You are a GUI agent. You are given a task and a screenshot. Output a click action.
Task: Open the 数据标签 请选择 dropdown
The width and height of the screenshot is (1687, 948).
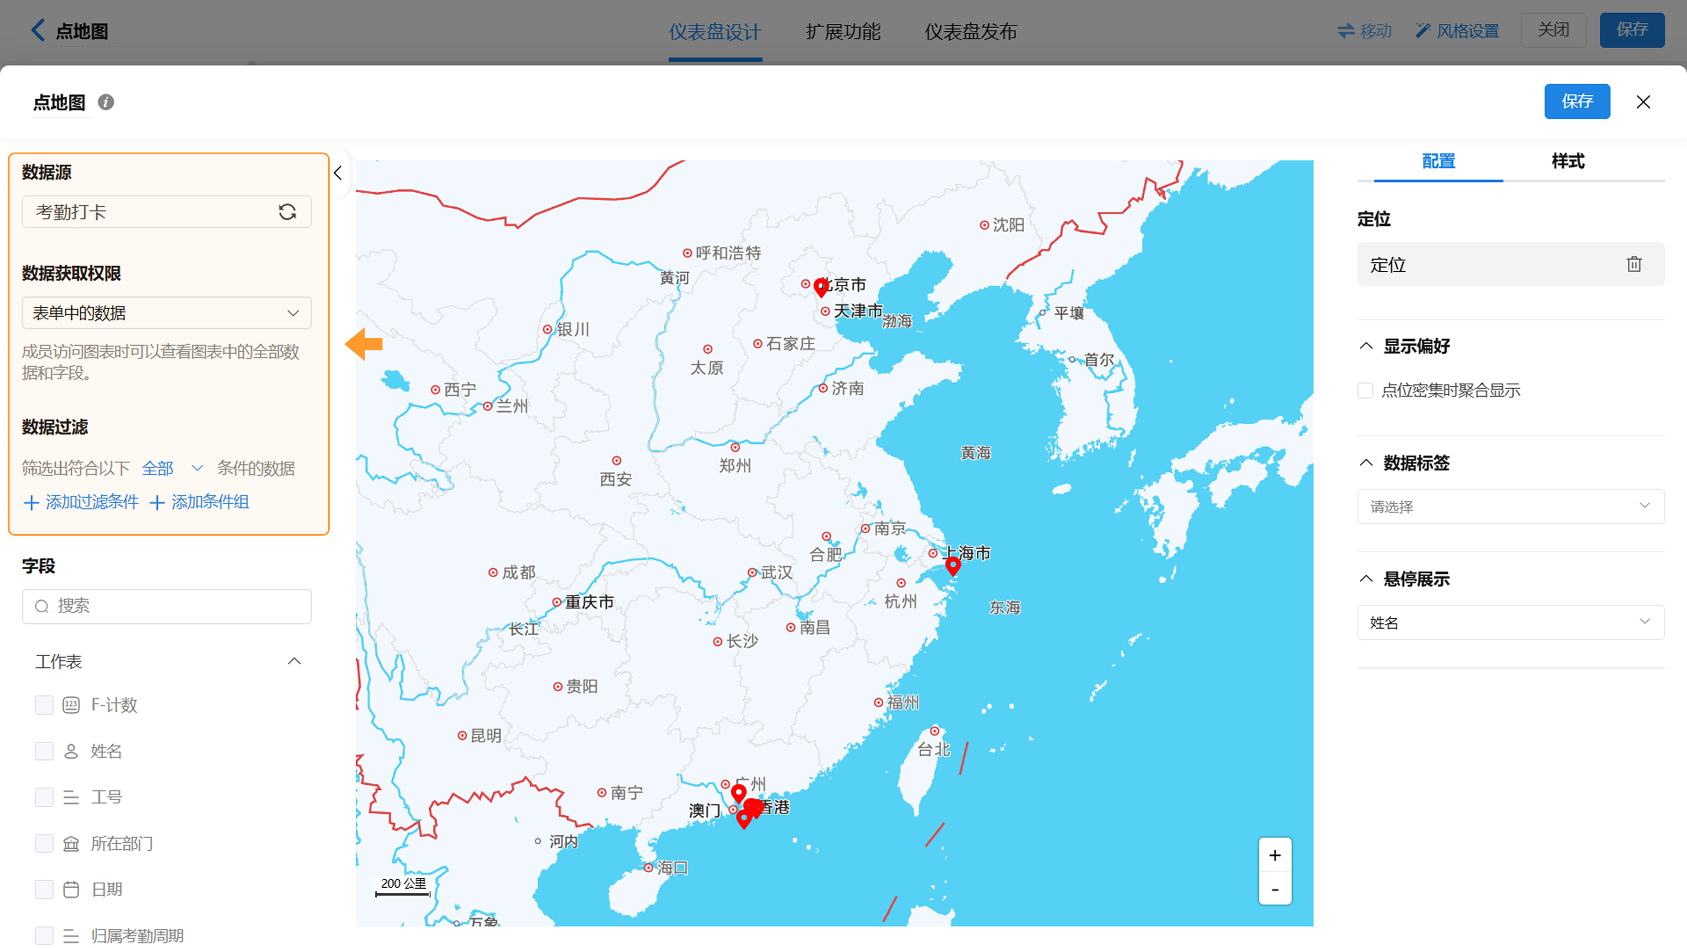click(1510, 506)
